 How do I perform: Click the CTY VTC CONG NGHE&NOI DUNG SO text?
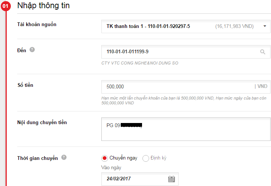click(x=140, y=63)
